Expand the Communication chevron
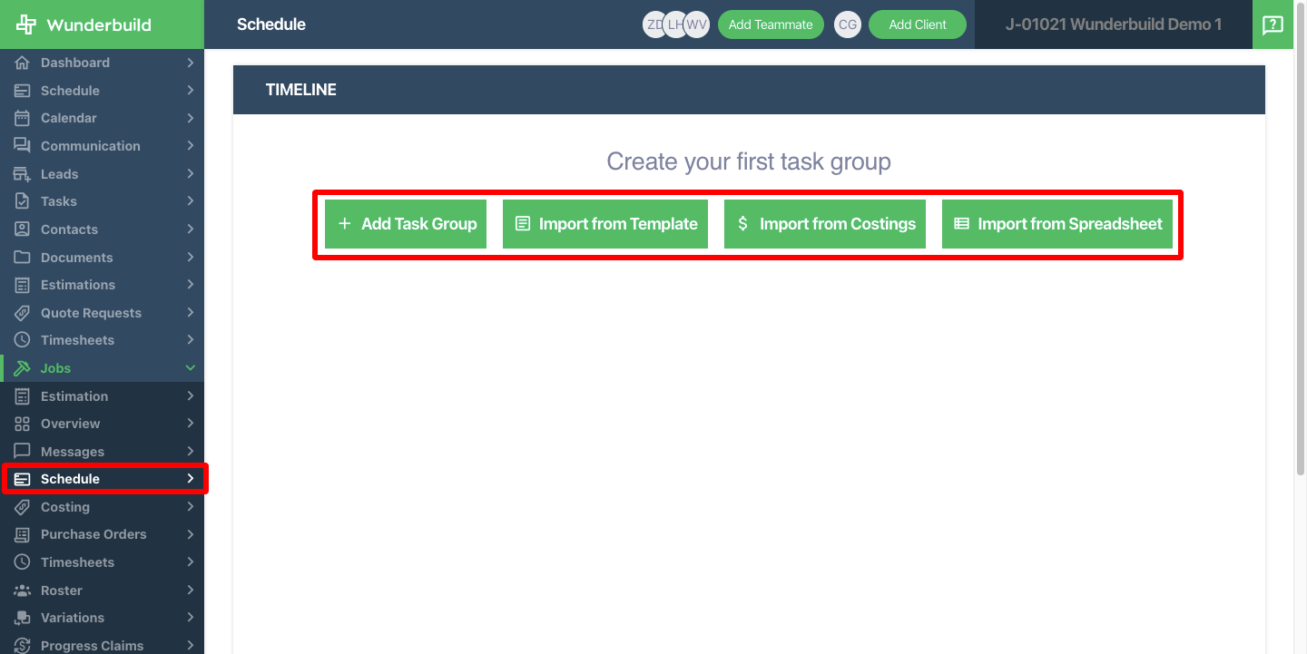Viewport: 1307px width, 654px height. click(191, 146)
